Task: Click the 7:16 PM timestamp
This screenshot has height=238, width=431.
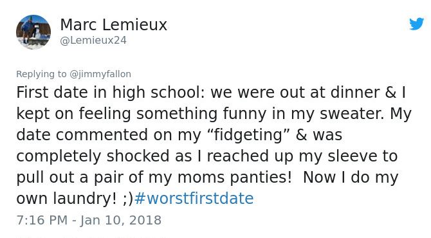Action: coord(42,220)
